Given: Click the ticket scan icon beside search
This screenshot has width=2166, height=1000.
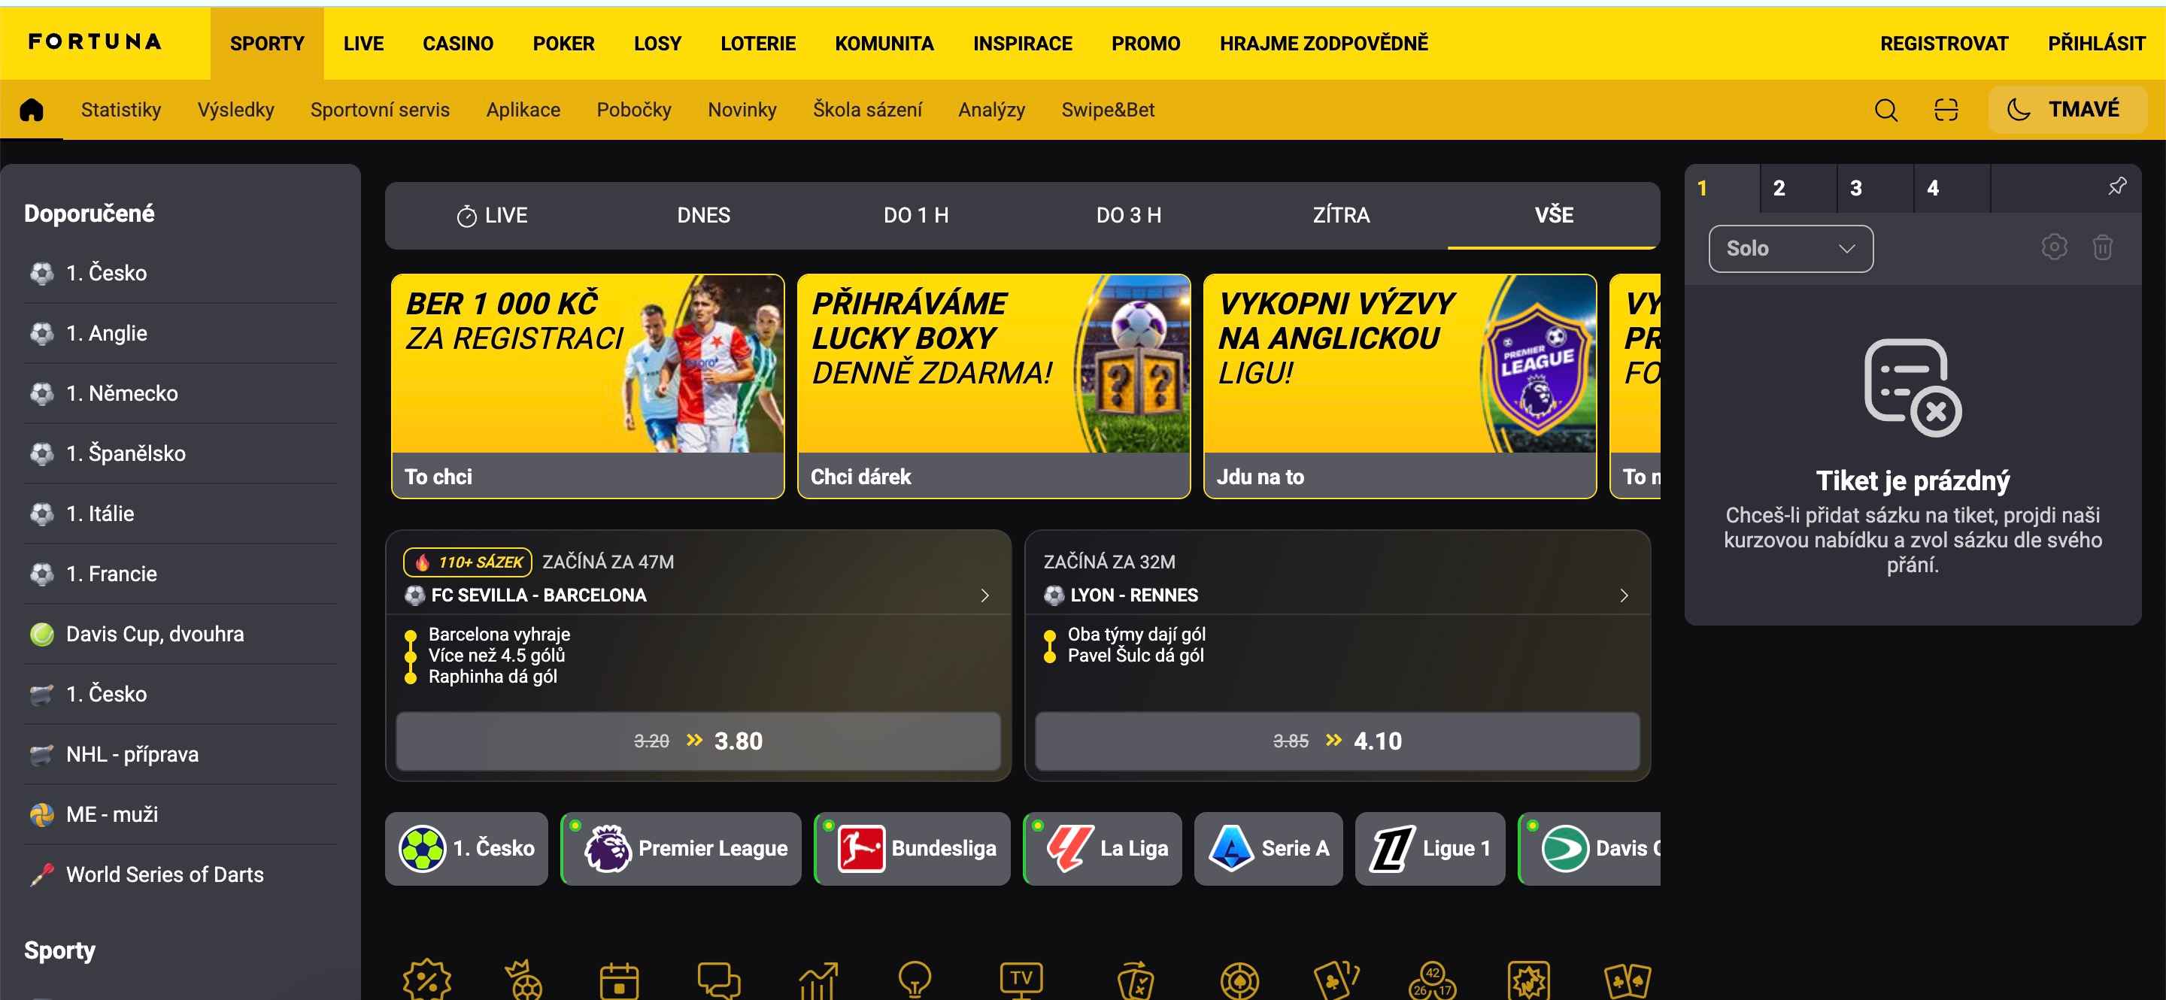Looking at the screenshot, I should pyautogui.click(x=1946, y=110).
